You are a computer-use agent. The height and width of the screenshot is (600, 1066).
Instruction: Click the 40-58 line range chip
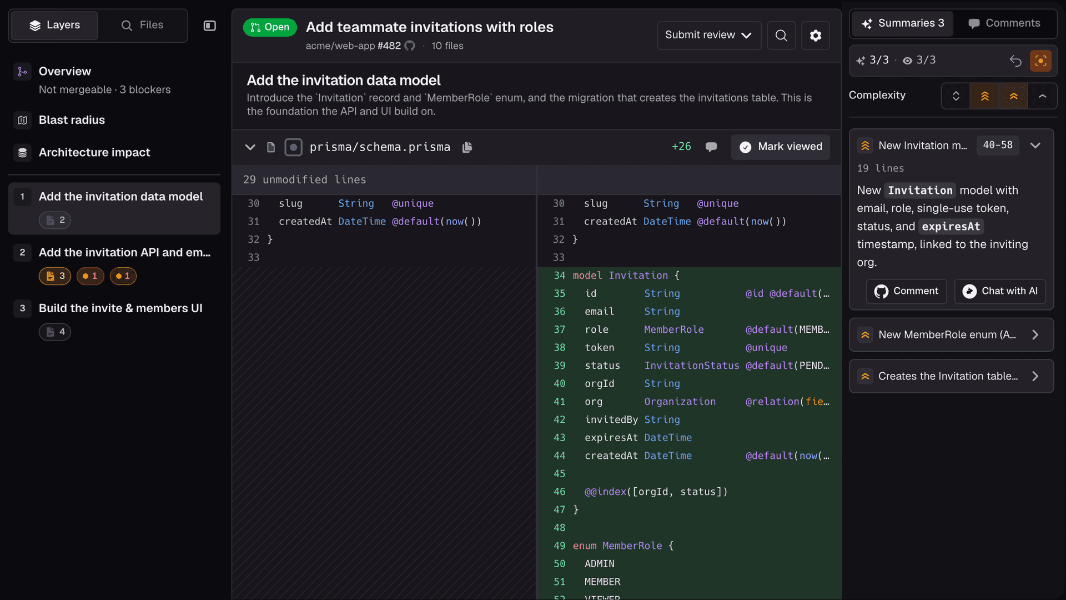pos(998,146)
